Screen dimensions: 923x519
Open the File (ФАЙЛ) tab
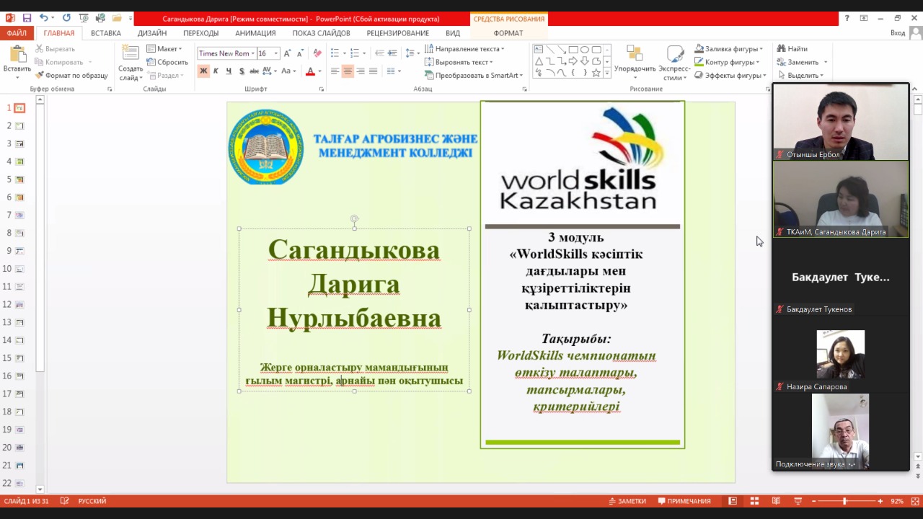coord(17,33)
